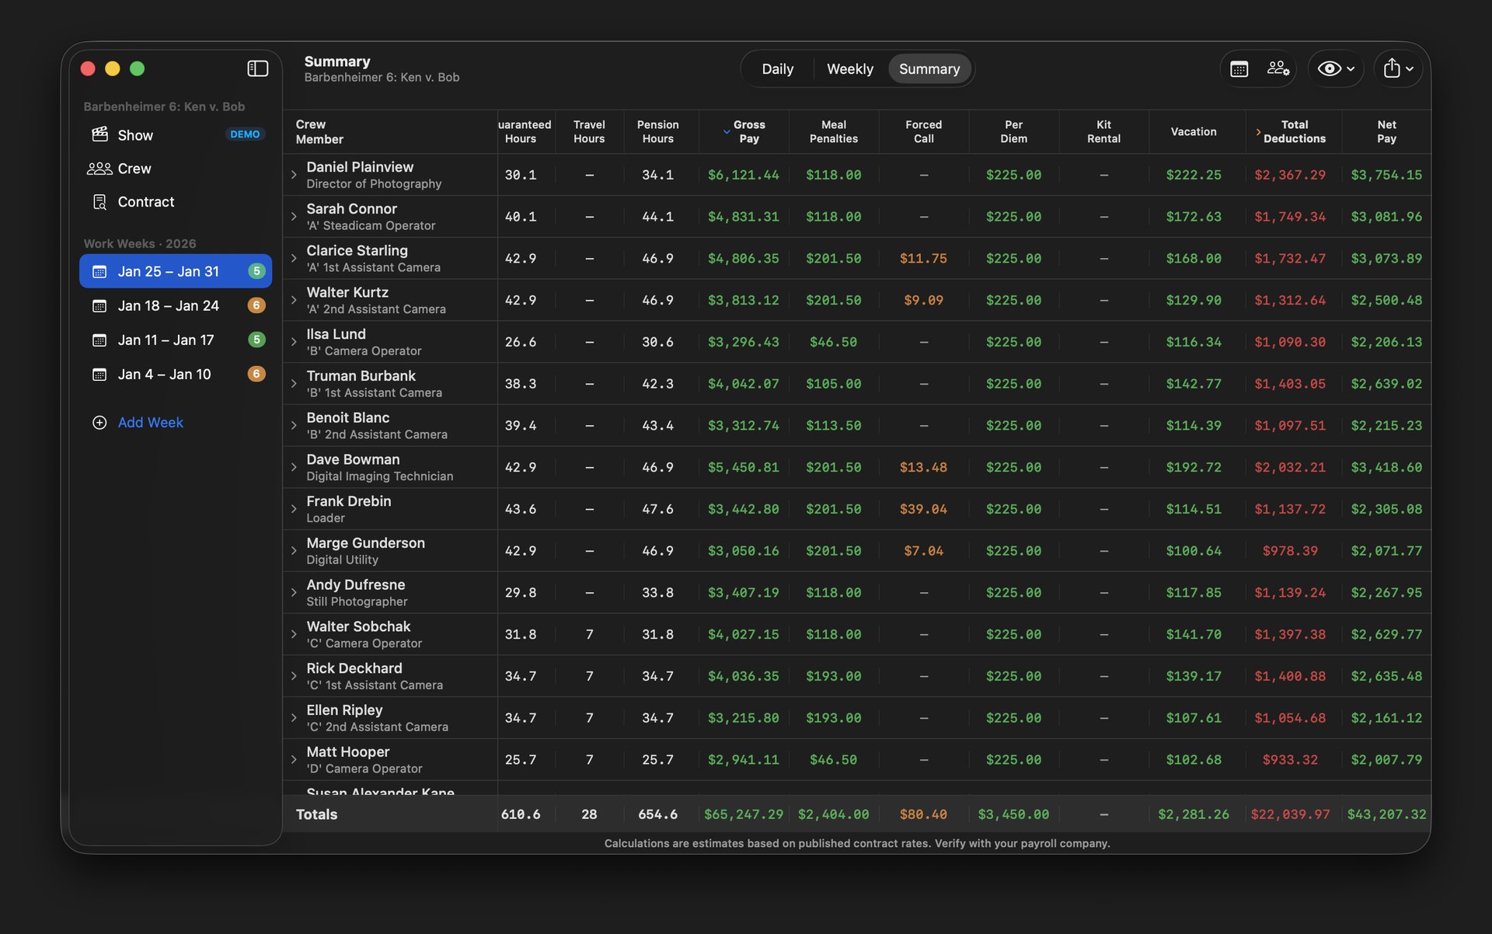The image size is (1492, 934).
Task: Open the calendar toolbar icon
Action: [1239, 69]
